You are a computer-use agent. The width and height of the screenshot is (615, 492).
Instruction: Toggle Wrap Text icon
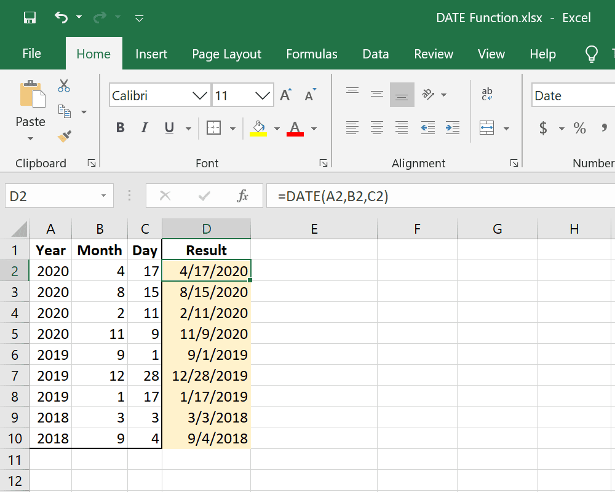click(x=486, y=94)
